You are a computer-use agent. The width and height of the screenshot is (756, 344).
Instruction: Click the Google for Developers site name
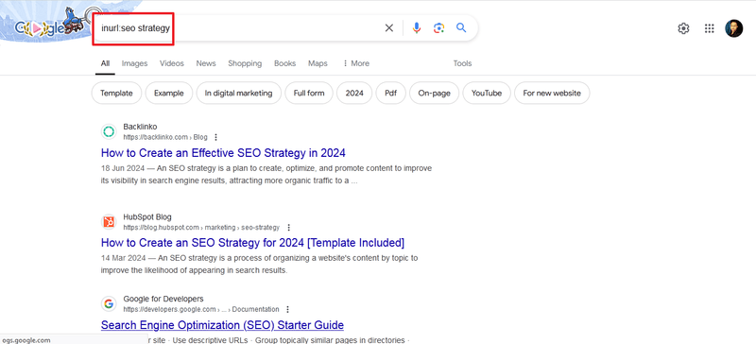[163, 299]
